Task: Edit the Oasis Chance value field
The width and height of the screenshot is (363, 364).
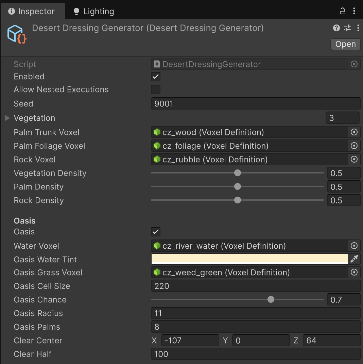Action: click(344, 299)
